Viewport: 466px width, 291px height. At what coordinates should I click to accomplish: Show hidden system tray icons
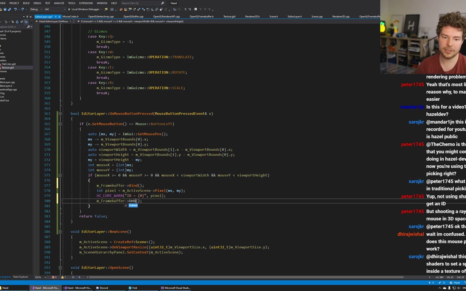[x=440, y=288]
